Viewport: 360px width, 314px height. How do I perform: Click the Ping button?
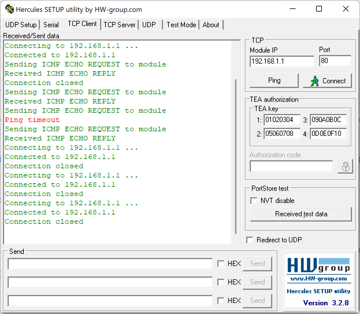274,81
